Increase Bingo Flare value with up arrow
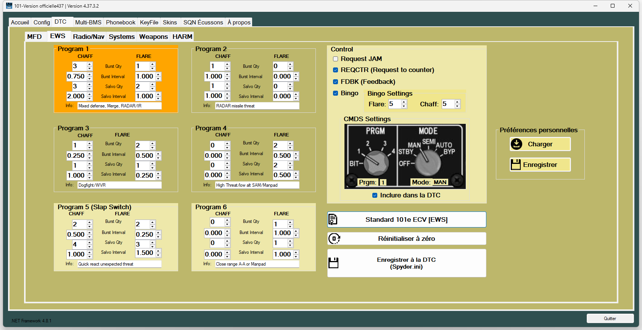The image size is (642, 330). point(404,102)
